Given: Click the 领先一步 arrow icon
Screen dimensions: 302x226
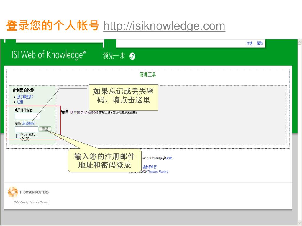Looking at the screenshot, I should (x=132, y=56).
